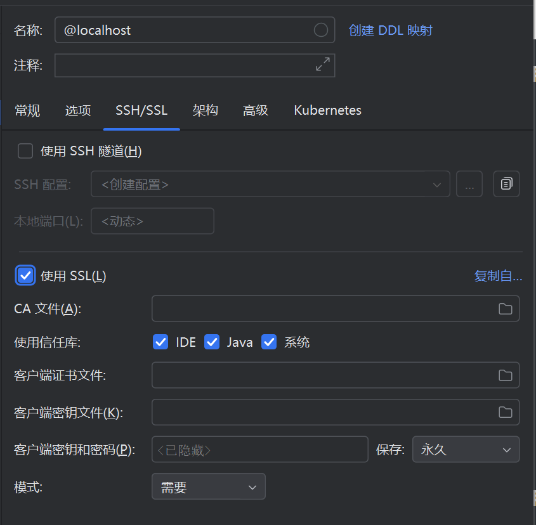Toggle the Java truststore checkbox

212,342
